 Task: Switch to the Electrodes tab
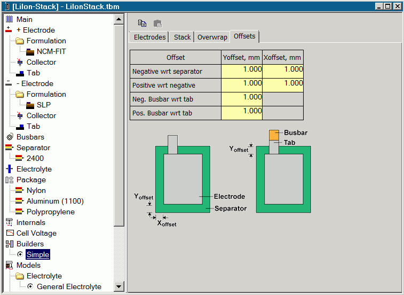click(x=149, y=37)
